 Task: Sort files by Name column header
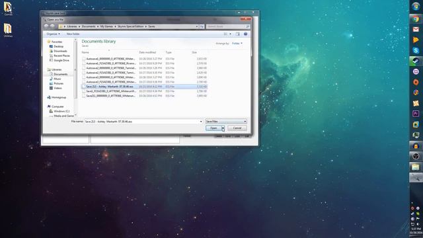coord(85,52)
